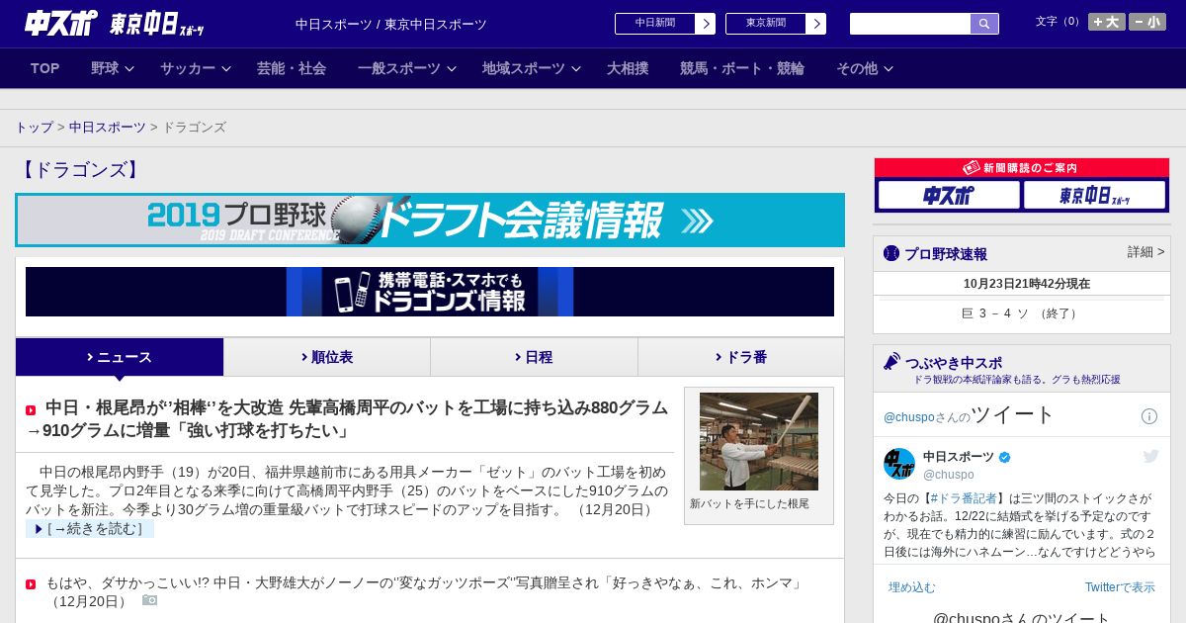This screenshot has width=1186, height=623.
Task: Click the 新聞購読のご案内 header
Action: click(1022, 168)
